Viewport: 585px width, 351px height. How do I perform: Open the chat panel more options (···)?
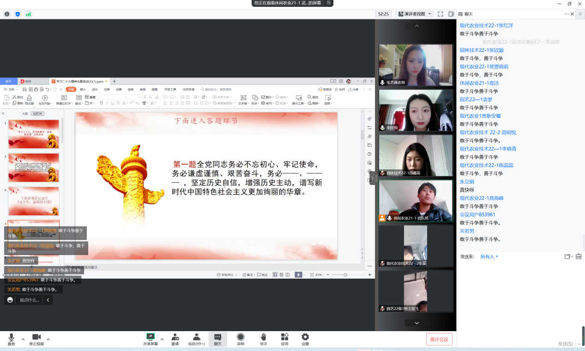[567, 14]
